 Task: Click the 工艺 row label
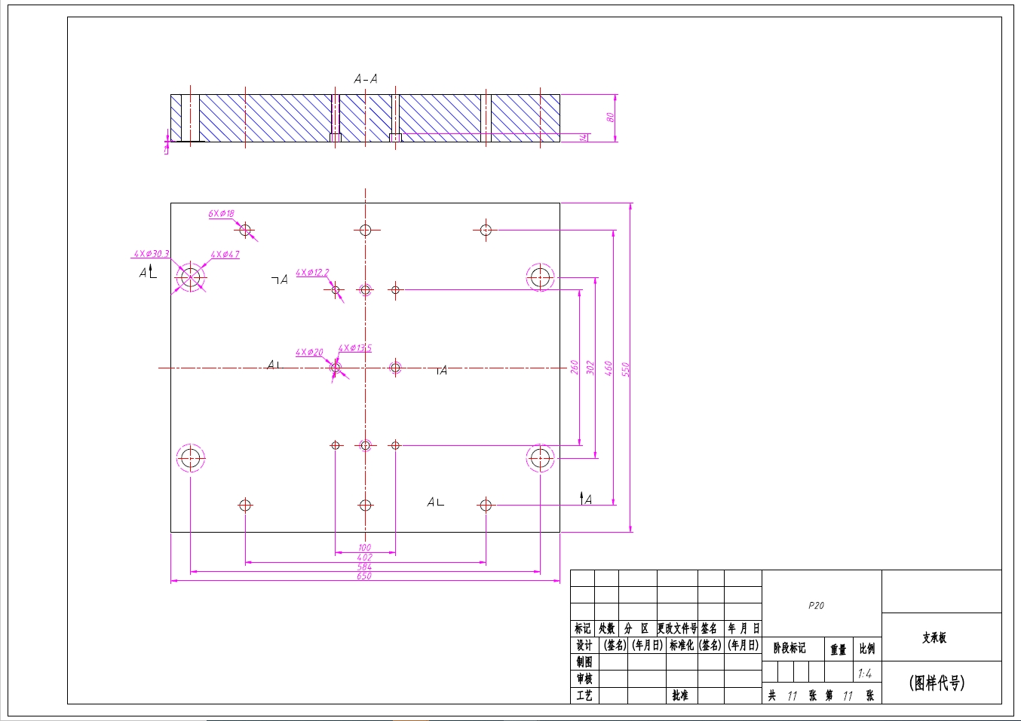[584, 695]
